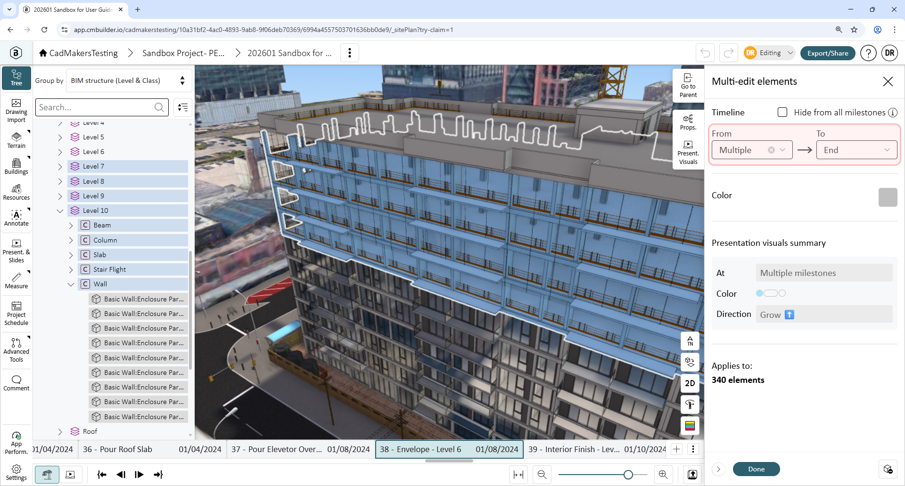Click the undo arrow button
The image size is (905, 486).
(x=705, y=53)
